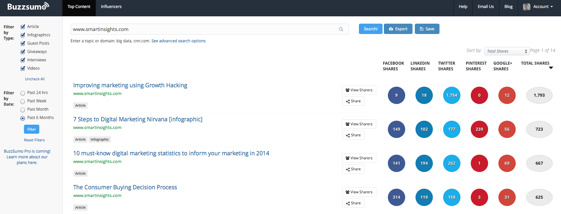This screenshot has height=214, width=561.
Task: Click Pinterest shares bubble for Growth Hacking
Action: pos(479,95)
